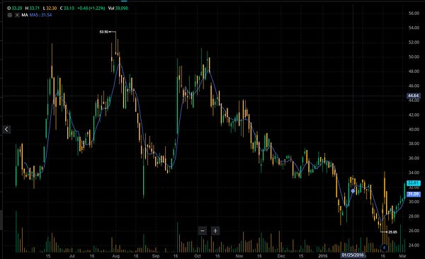Click the 44.64 crosshair price tag
The height and width of the screenshot is (259, 425).
[x=414, y=96]
